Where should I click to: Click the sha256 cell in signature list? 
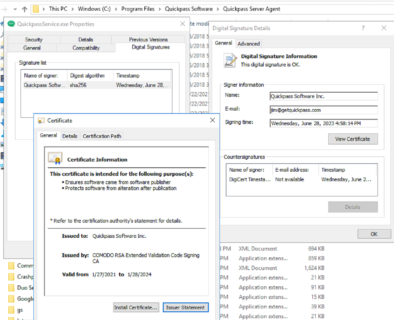tap(78, 85)
